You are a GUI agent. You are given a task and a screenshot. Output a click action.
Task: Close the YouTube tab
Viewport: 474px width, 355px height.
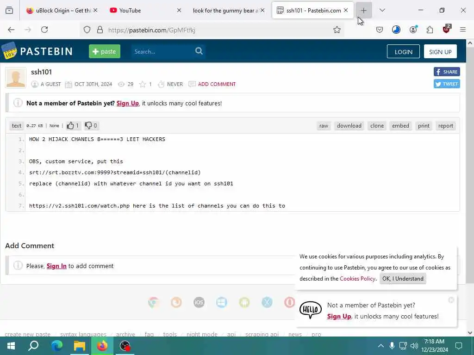pos(179,10)
